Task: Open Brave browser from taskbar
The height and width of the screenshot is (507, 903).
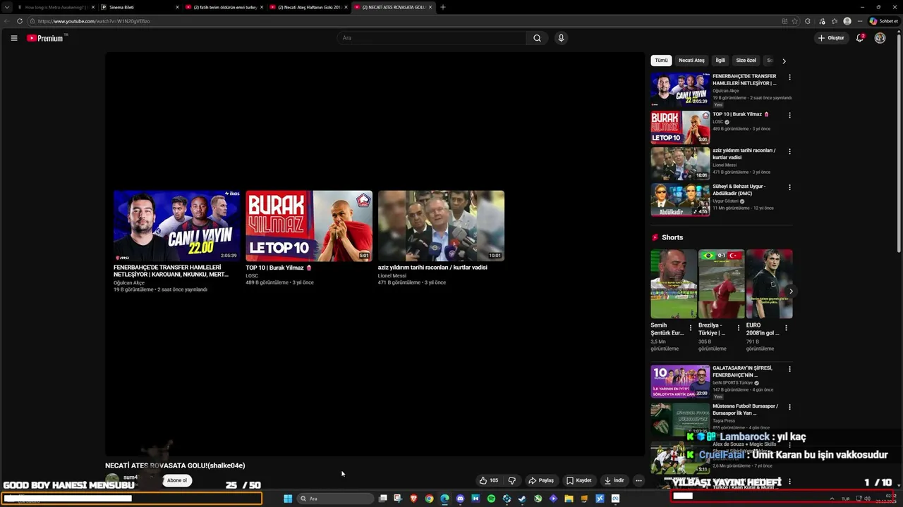Action: [414, 499]
